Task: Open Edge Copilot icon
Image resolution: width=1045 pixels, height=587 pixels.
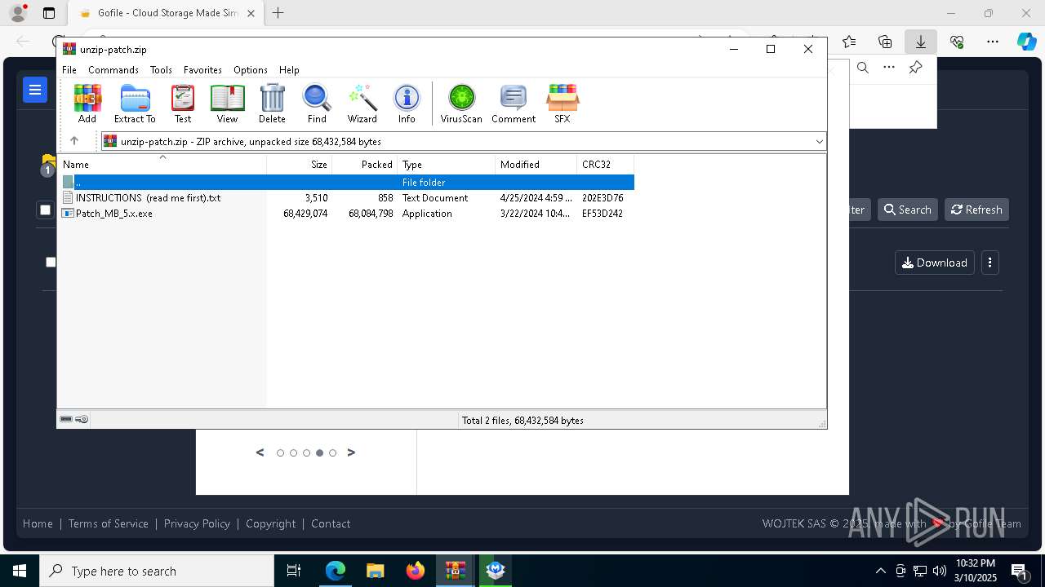Action: pyautogui.click(x=1026, y=42)
